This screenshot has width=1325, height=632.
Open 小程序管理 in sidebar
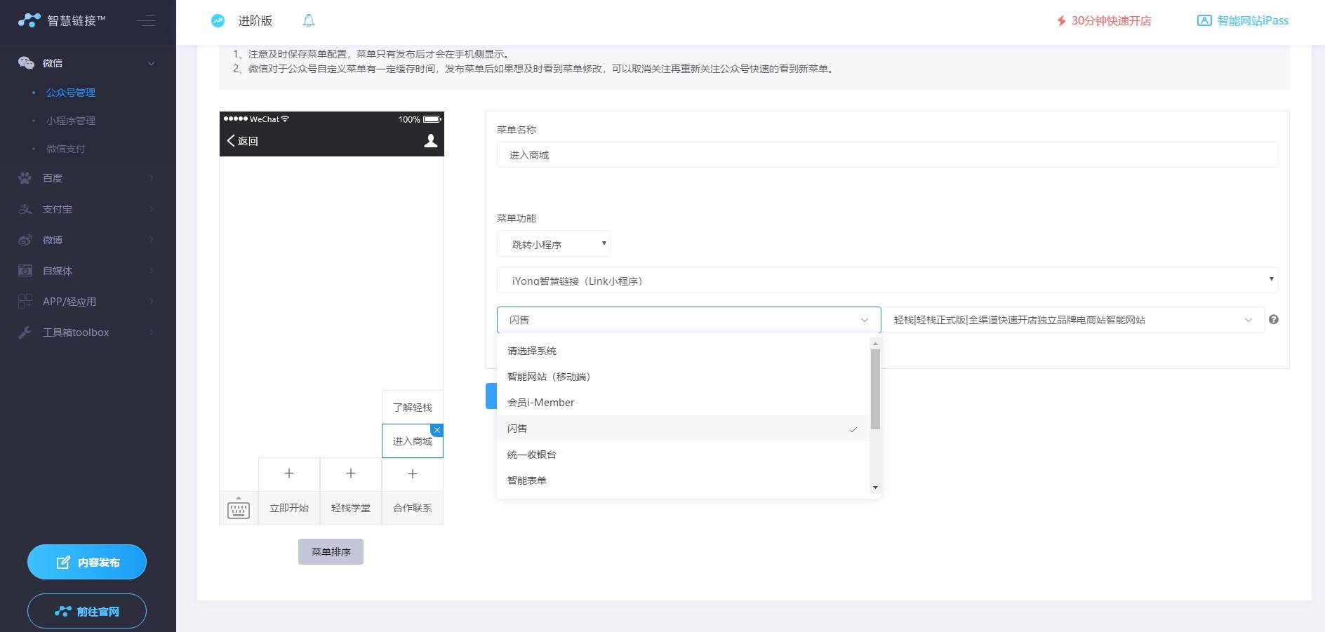click(x=71, y=121)
